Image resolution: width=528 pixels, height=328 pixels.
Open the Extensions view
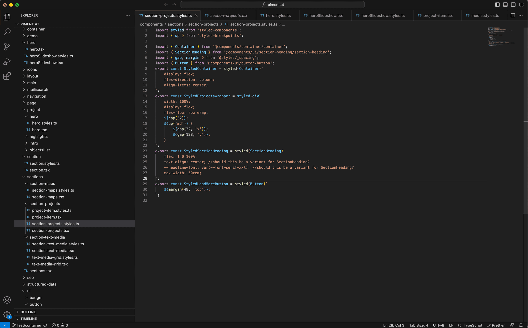coord(7,76)
